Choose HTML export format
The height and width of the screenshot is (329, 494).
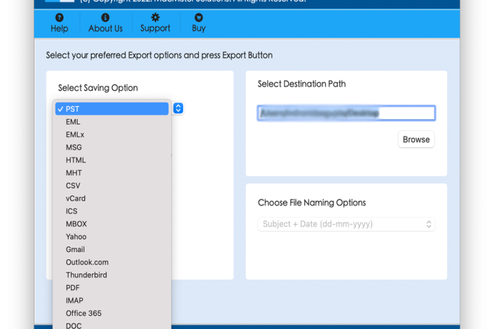pos(76,160)
